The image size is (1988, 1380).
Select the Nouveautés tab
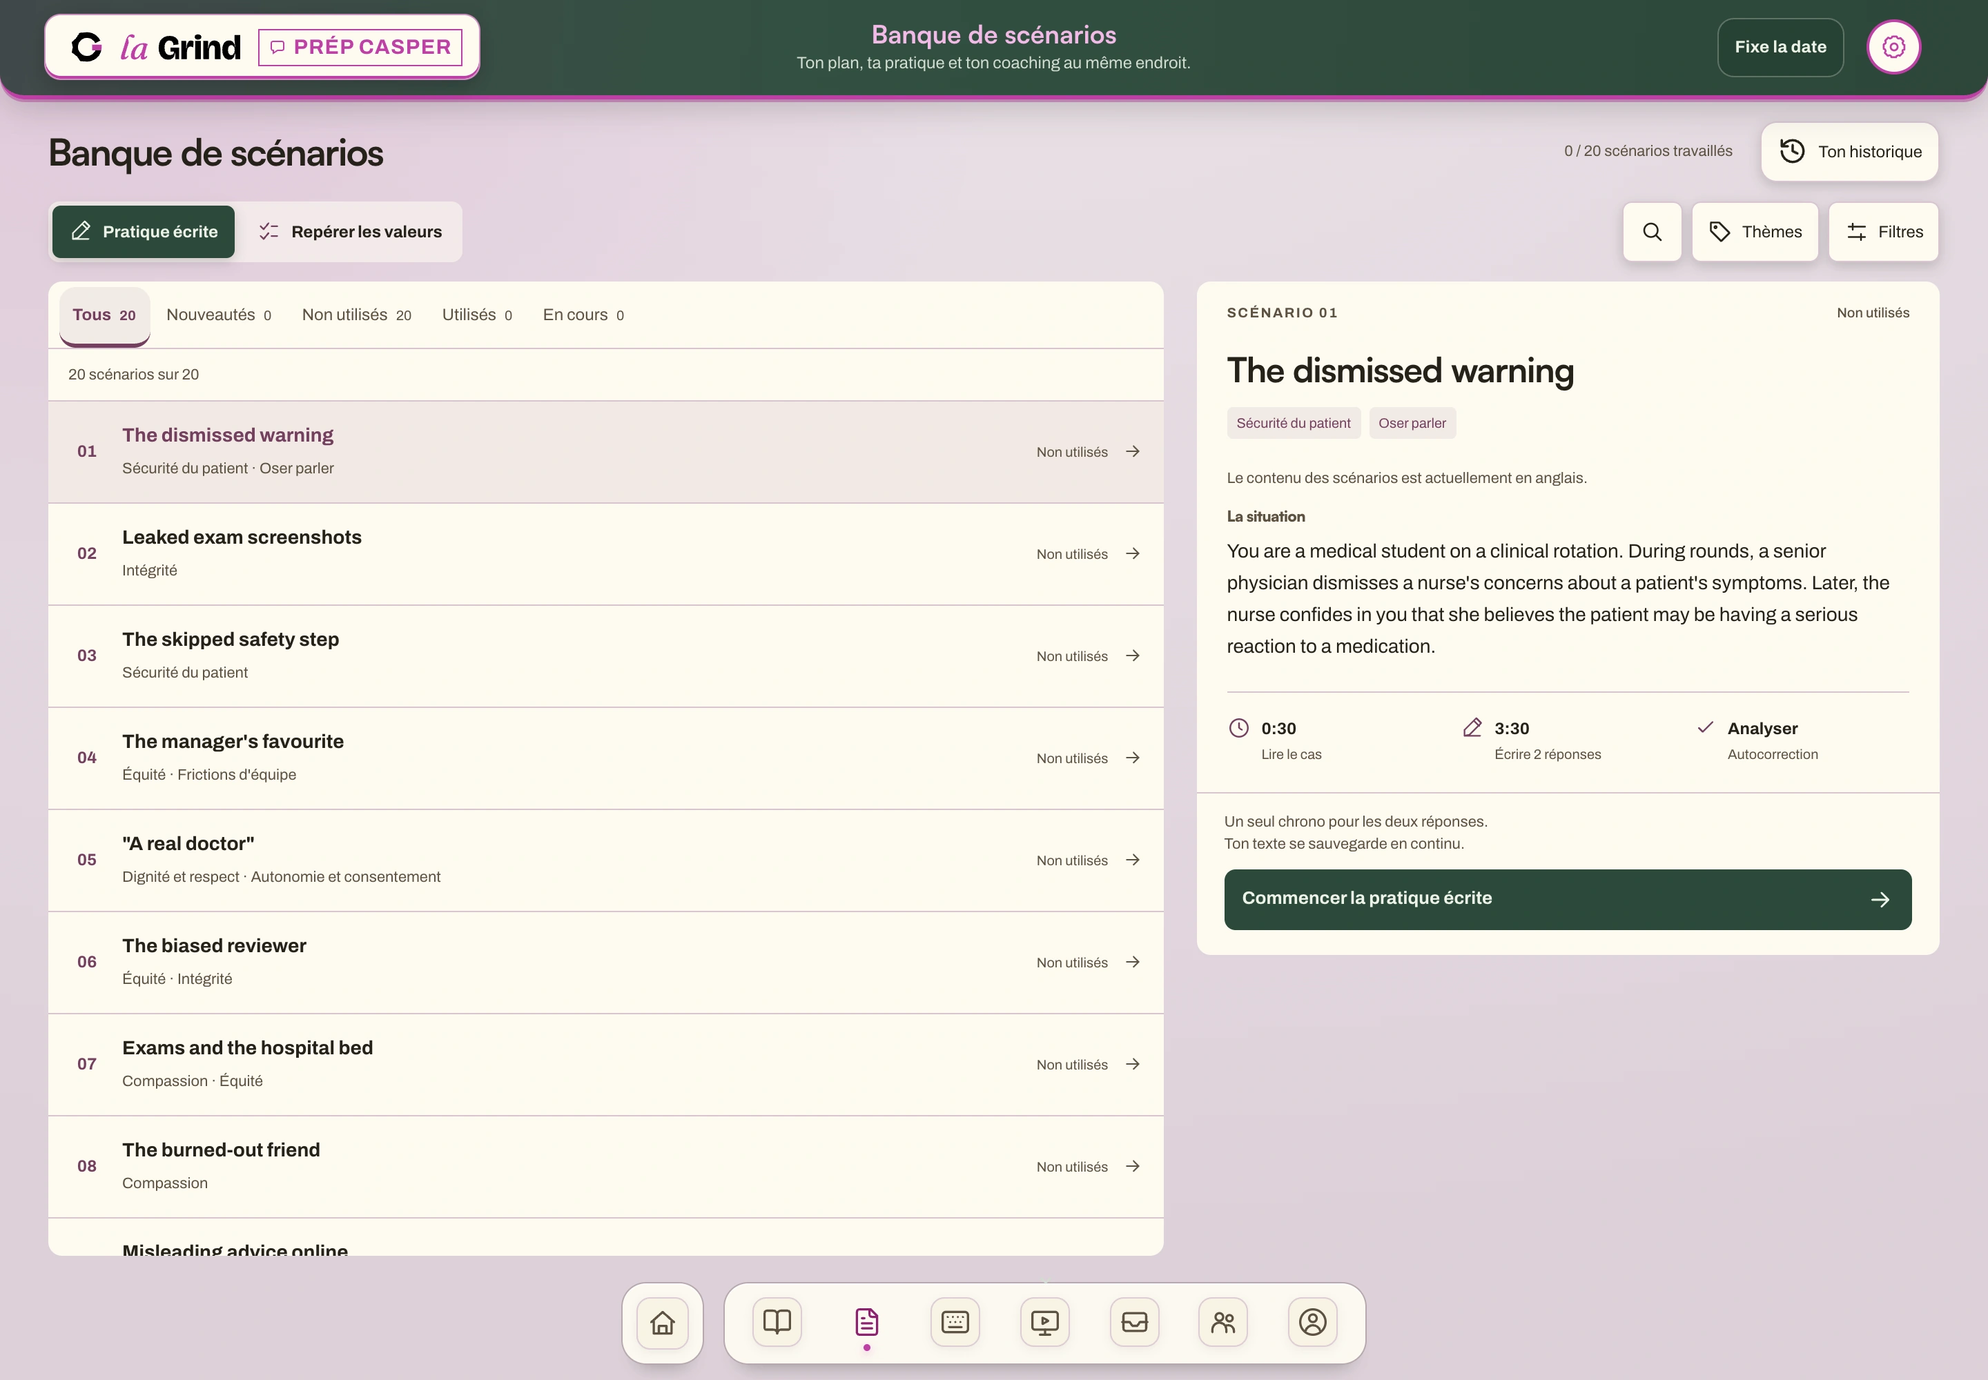pos(219,315)
